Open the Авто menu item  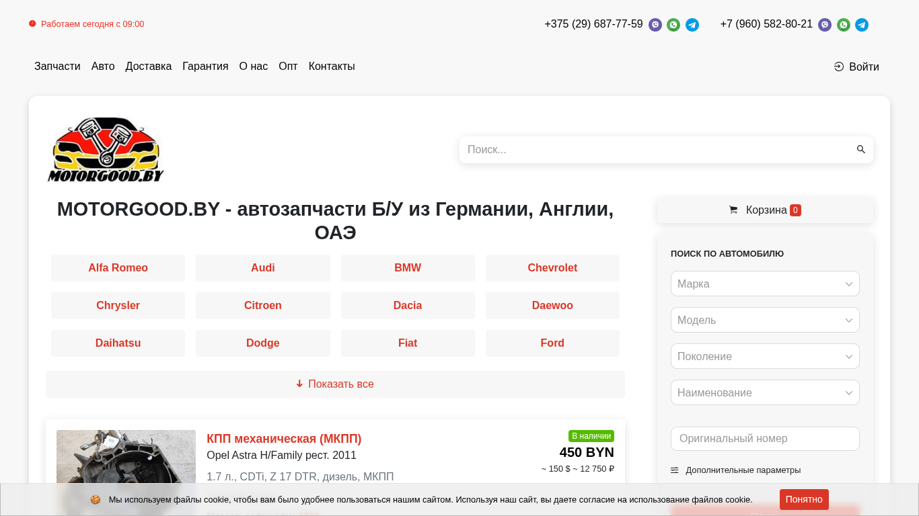(x=103, y=67)
